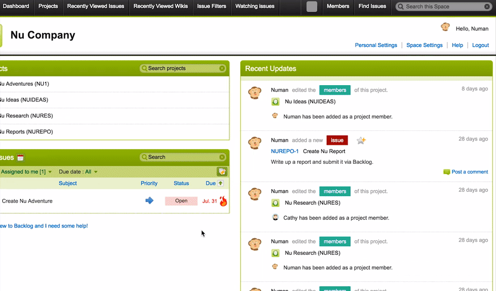Open the Nu Ideas (NUIDEAS) project row
496x291 pixels.
[x=114, y=100]
